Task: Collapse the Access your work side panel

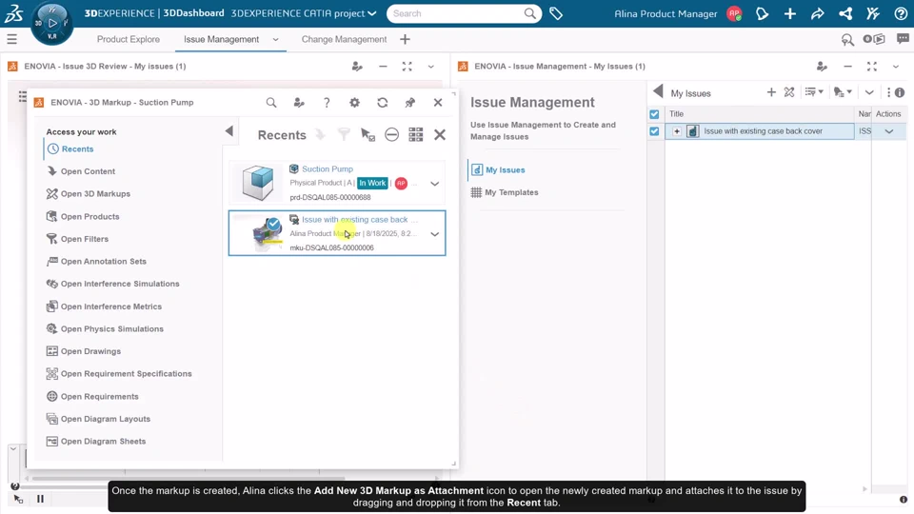Action: [229, 131]
